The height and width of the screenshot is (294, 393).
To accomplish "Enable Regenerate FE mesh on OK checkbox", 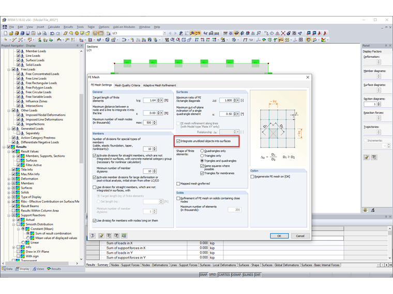I will [252, 177].
